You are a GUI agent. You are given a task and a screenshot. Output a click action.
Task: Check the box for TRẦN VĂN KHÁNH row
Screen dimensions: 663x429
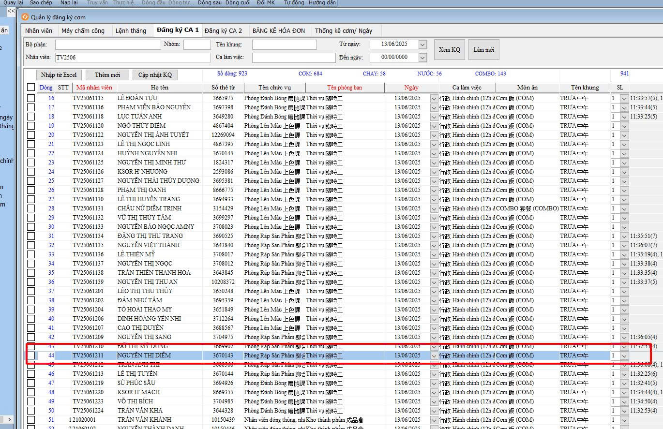[x=31, y=420]
